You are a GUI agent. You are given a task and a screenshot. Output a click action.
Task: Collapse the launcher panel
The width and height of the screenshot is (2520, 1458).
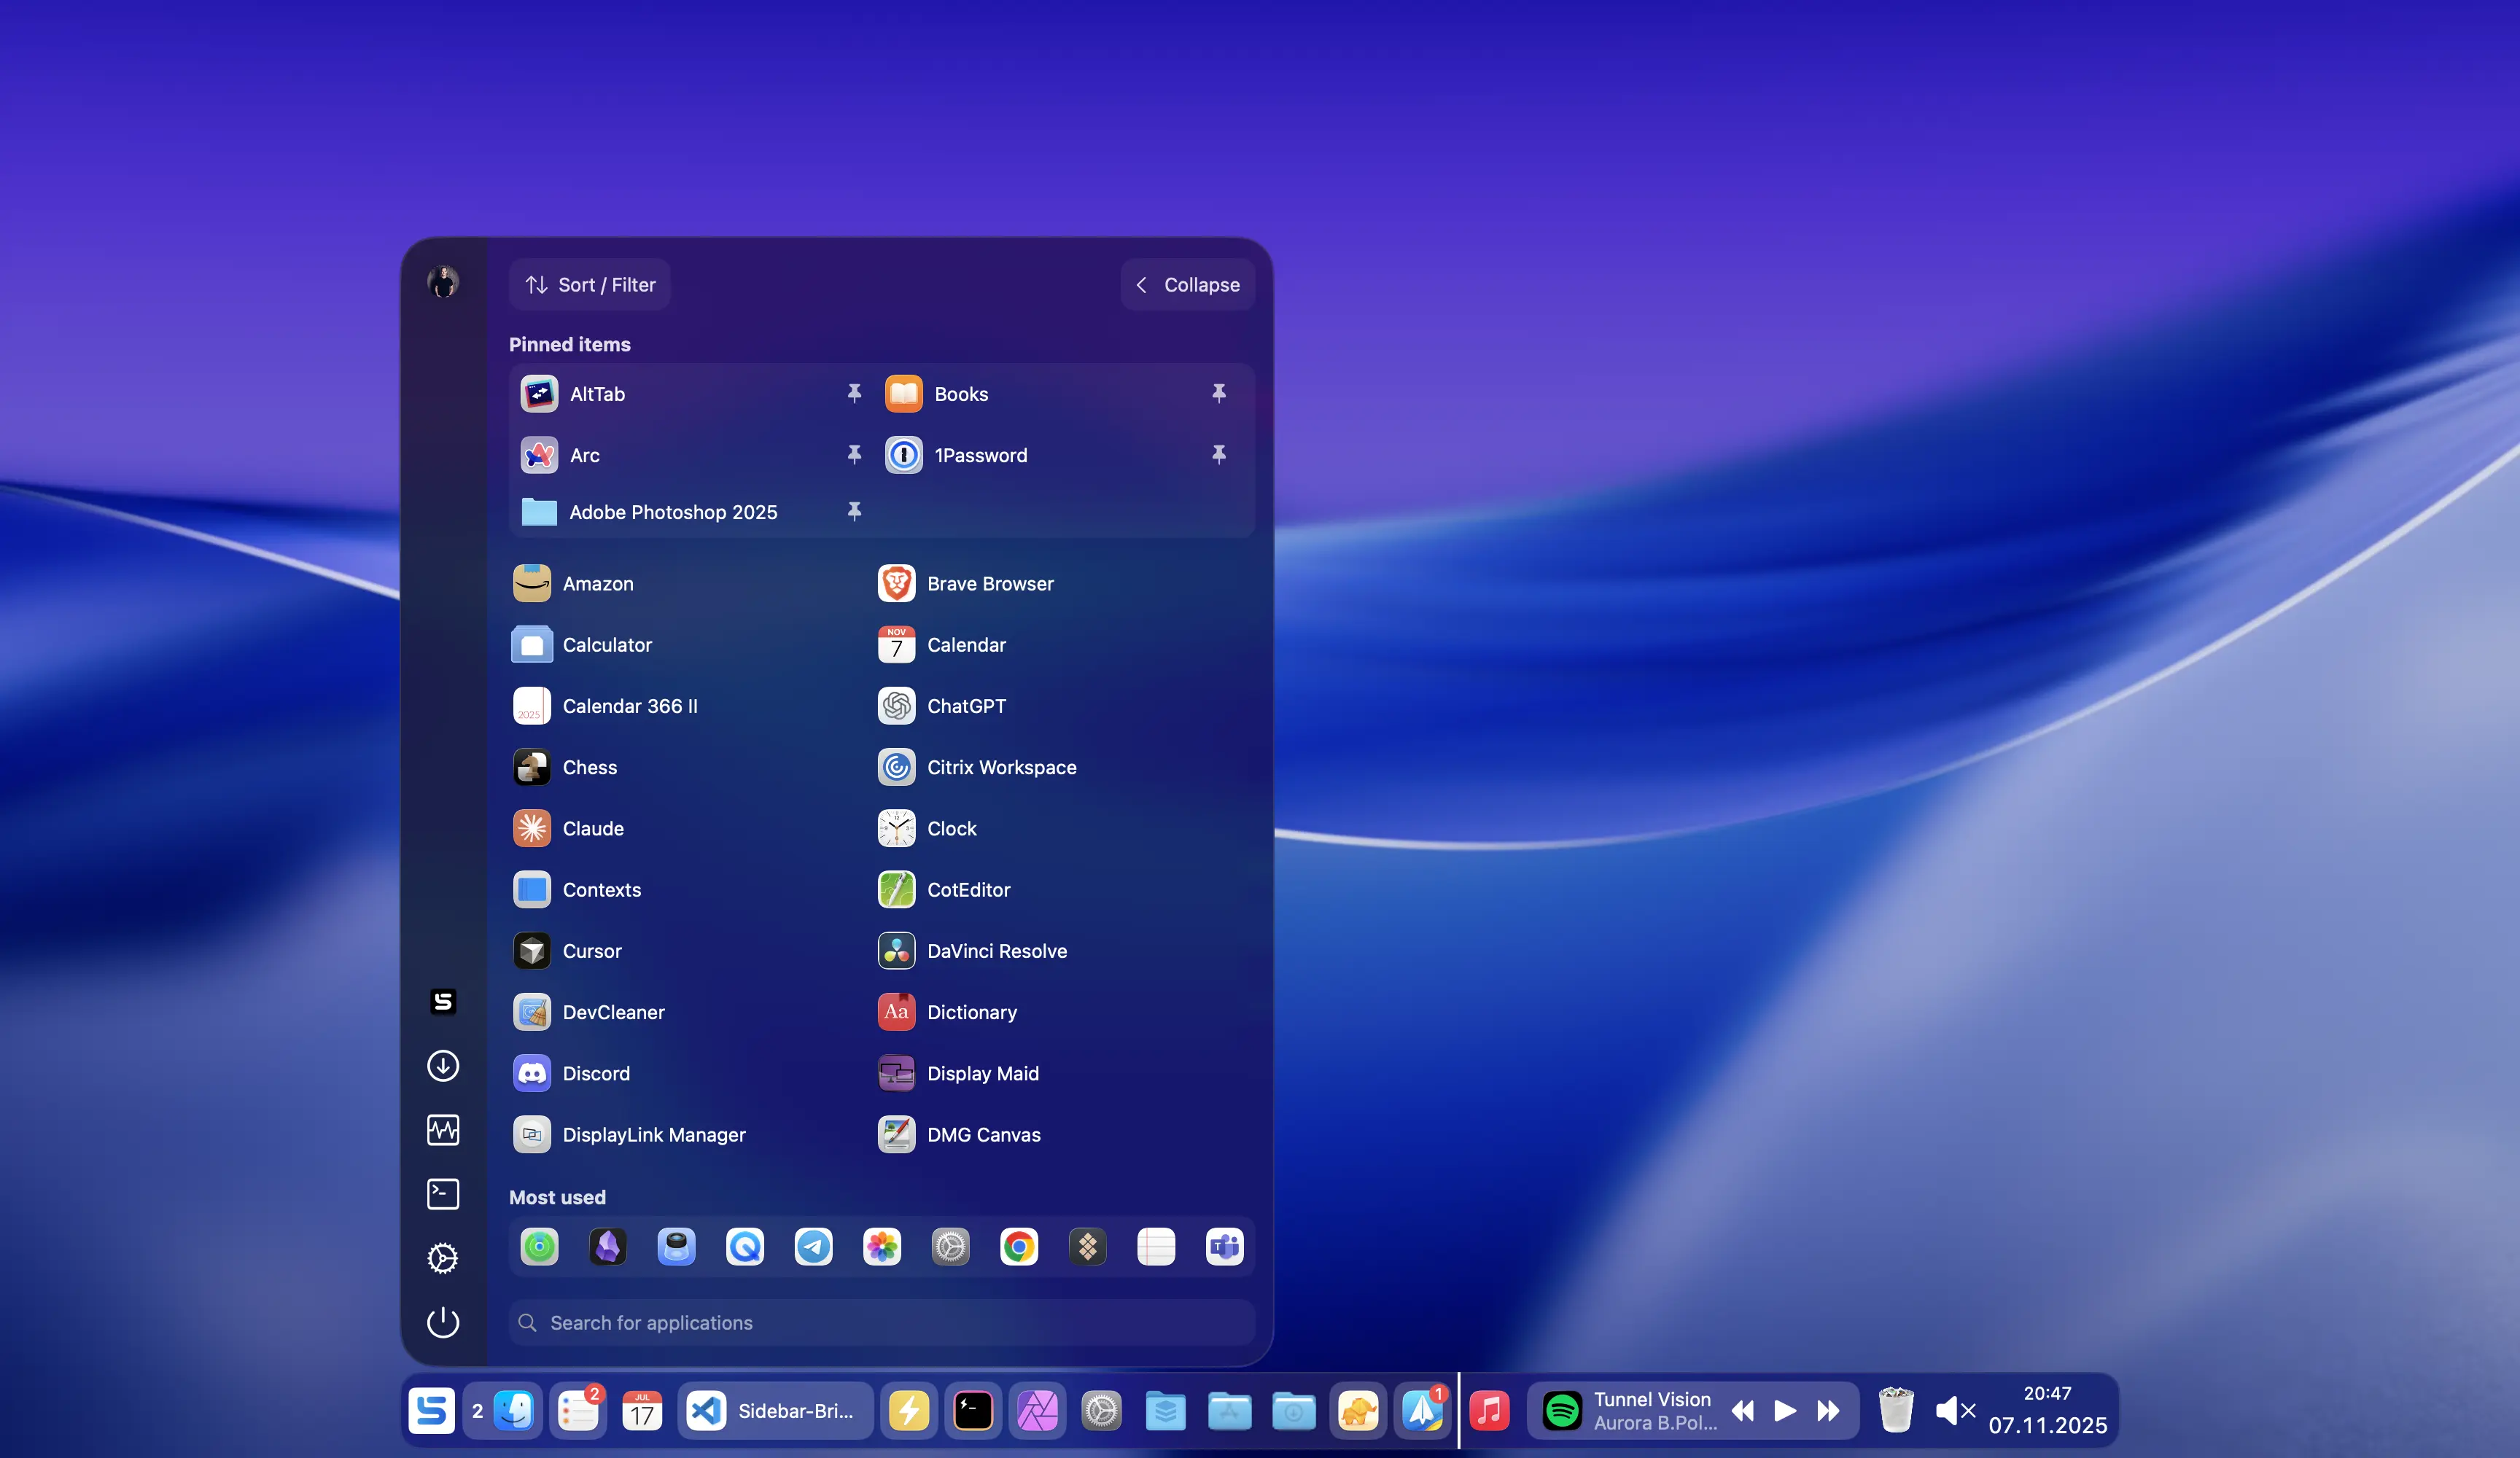pos(1188,285)
